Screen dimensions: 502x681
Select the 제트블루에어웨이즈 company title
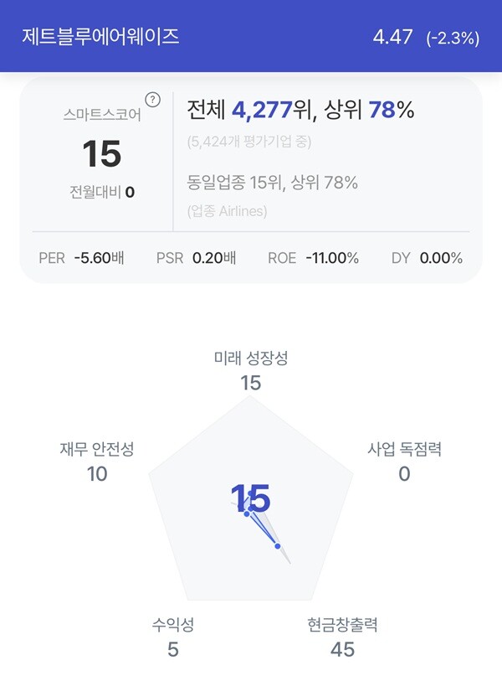click(x=100, y=36)
